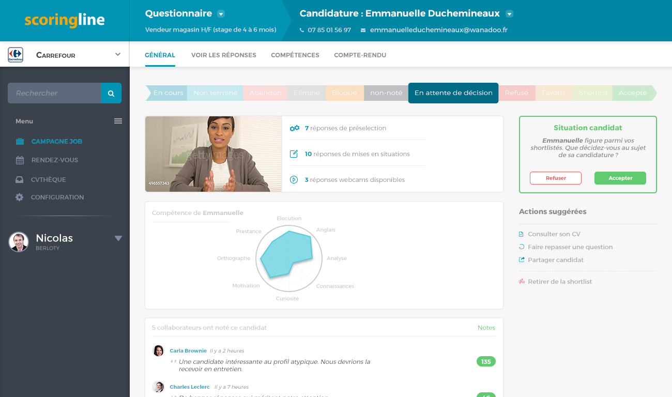Screen dimensions: 672x397
Task: Select the Shortlist status
Action: (593, 93)
